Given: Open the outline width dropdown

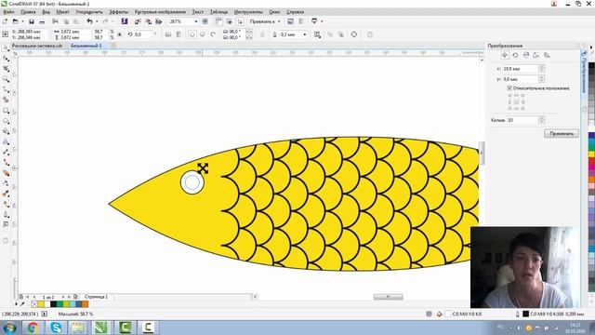Looking at the screenshot, I should point(305,34).
